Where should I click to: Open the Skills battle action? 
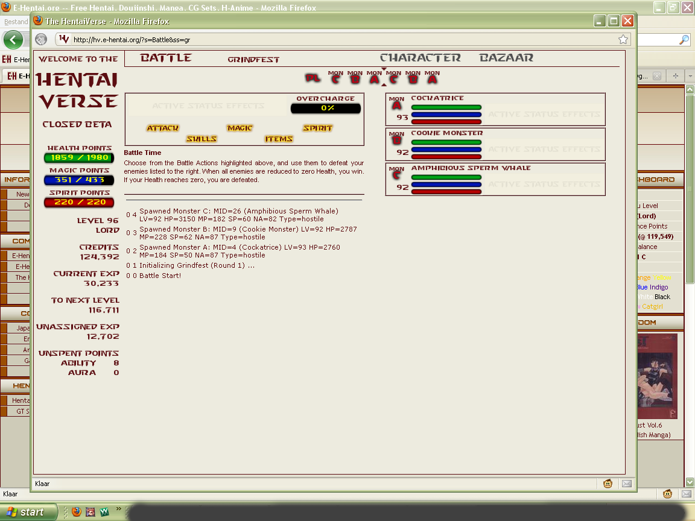click(x=202, y=139)
